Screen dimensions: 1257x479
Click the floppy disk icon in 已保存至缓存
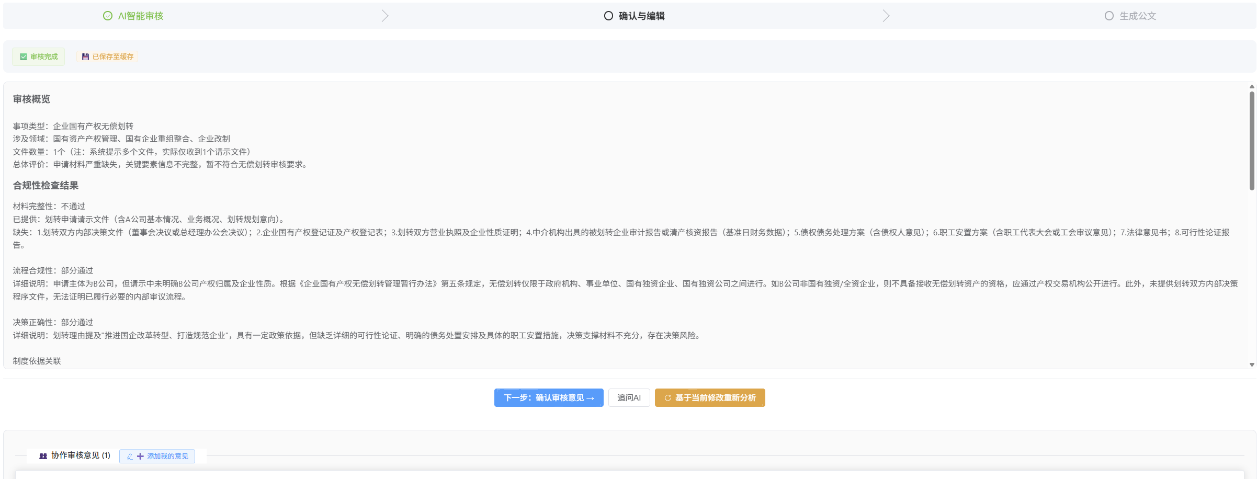[85, 57]
